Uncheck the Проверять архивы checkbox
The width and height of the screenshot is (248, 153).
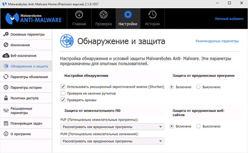63,100
